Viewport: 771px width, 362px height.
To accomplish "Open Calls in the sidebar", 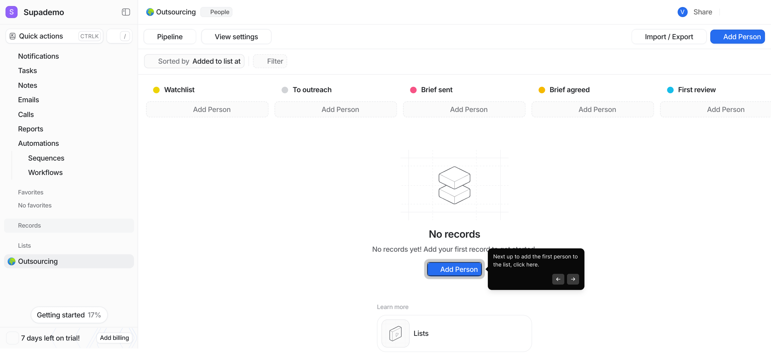I will pyautogui.click(x=26, y=115).
